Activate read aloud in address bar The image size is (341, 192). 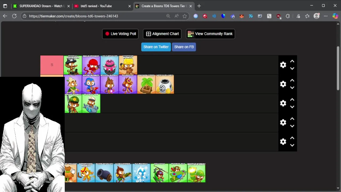176,16
